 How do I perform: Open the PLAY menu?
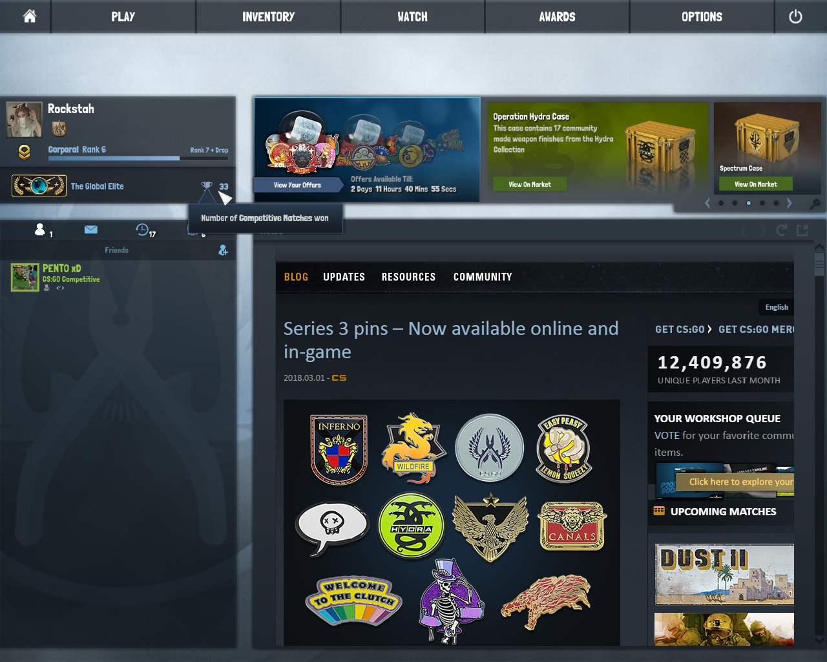[123, 17]
